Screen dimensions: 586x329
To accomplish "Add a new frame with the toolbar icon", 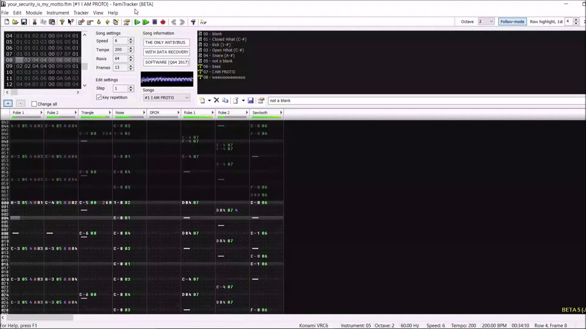I will (81, 22).
